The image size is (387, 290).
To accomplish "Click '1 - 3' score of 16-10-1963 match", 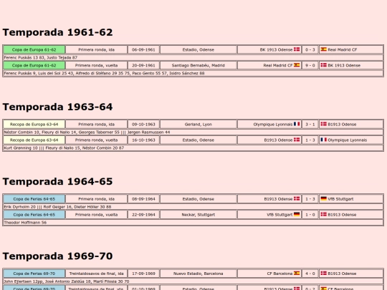I will tap(310, 140).
